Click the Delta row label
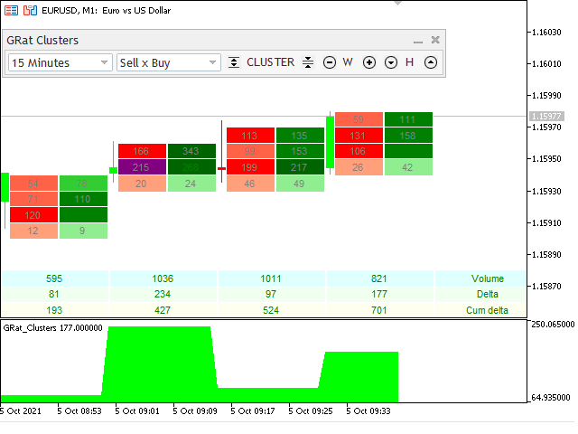The height and width of the screenshot is (434, 578). (488, 294)
